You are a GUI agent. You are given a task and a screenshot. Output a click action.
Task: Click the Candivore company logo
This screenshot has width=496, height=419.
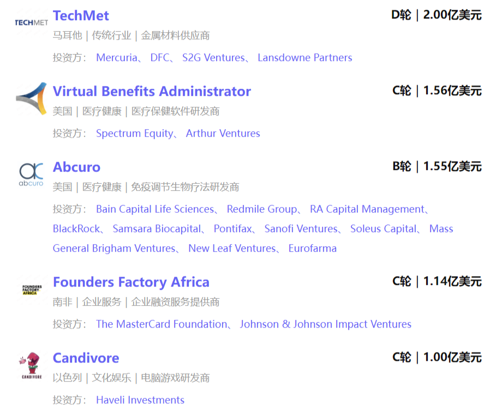pyautogui.click(x=31, y=365)
